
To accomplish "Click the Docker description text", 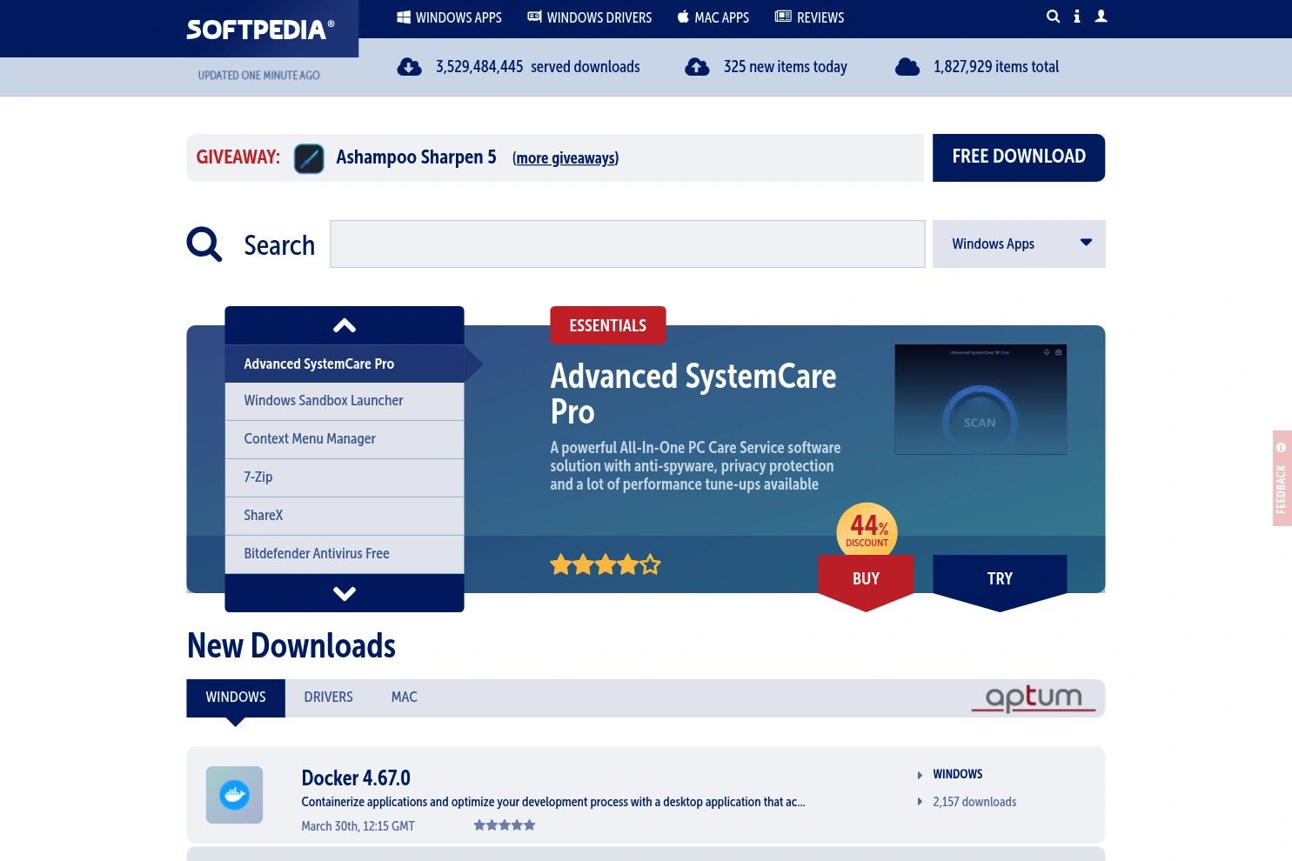I will pos(553,802).
